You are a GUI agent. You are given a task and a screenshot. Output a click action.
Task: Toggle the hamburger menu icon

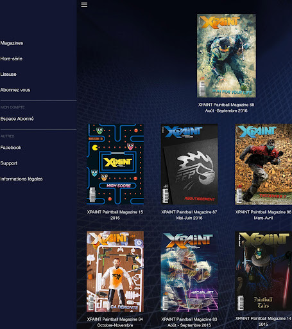coord(84,4)
